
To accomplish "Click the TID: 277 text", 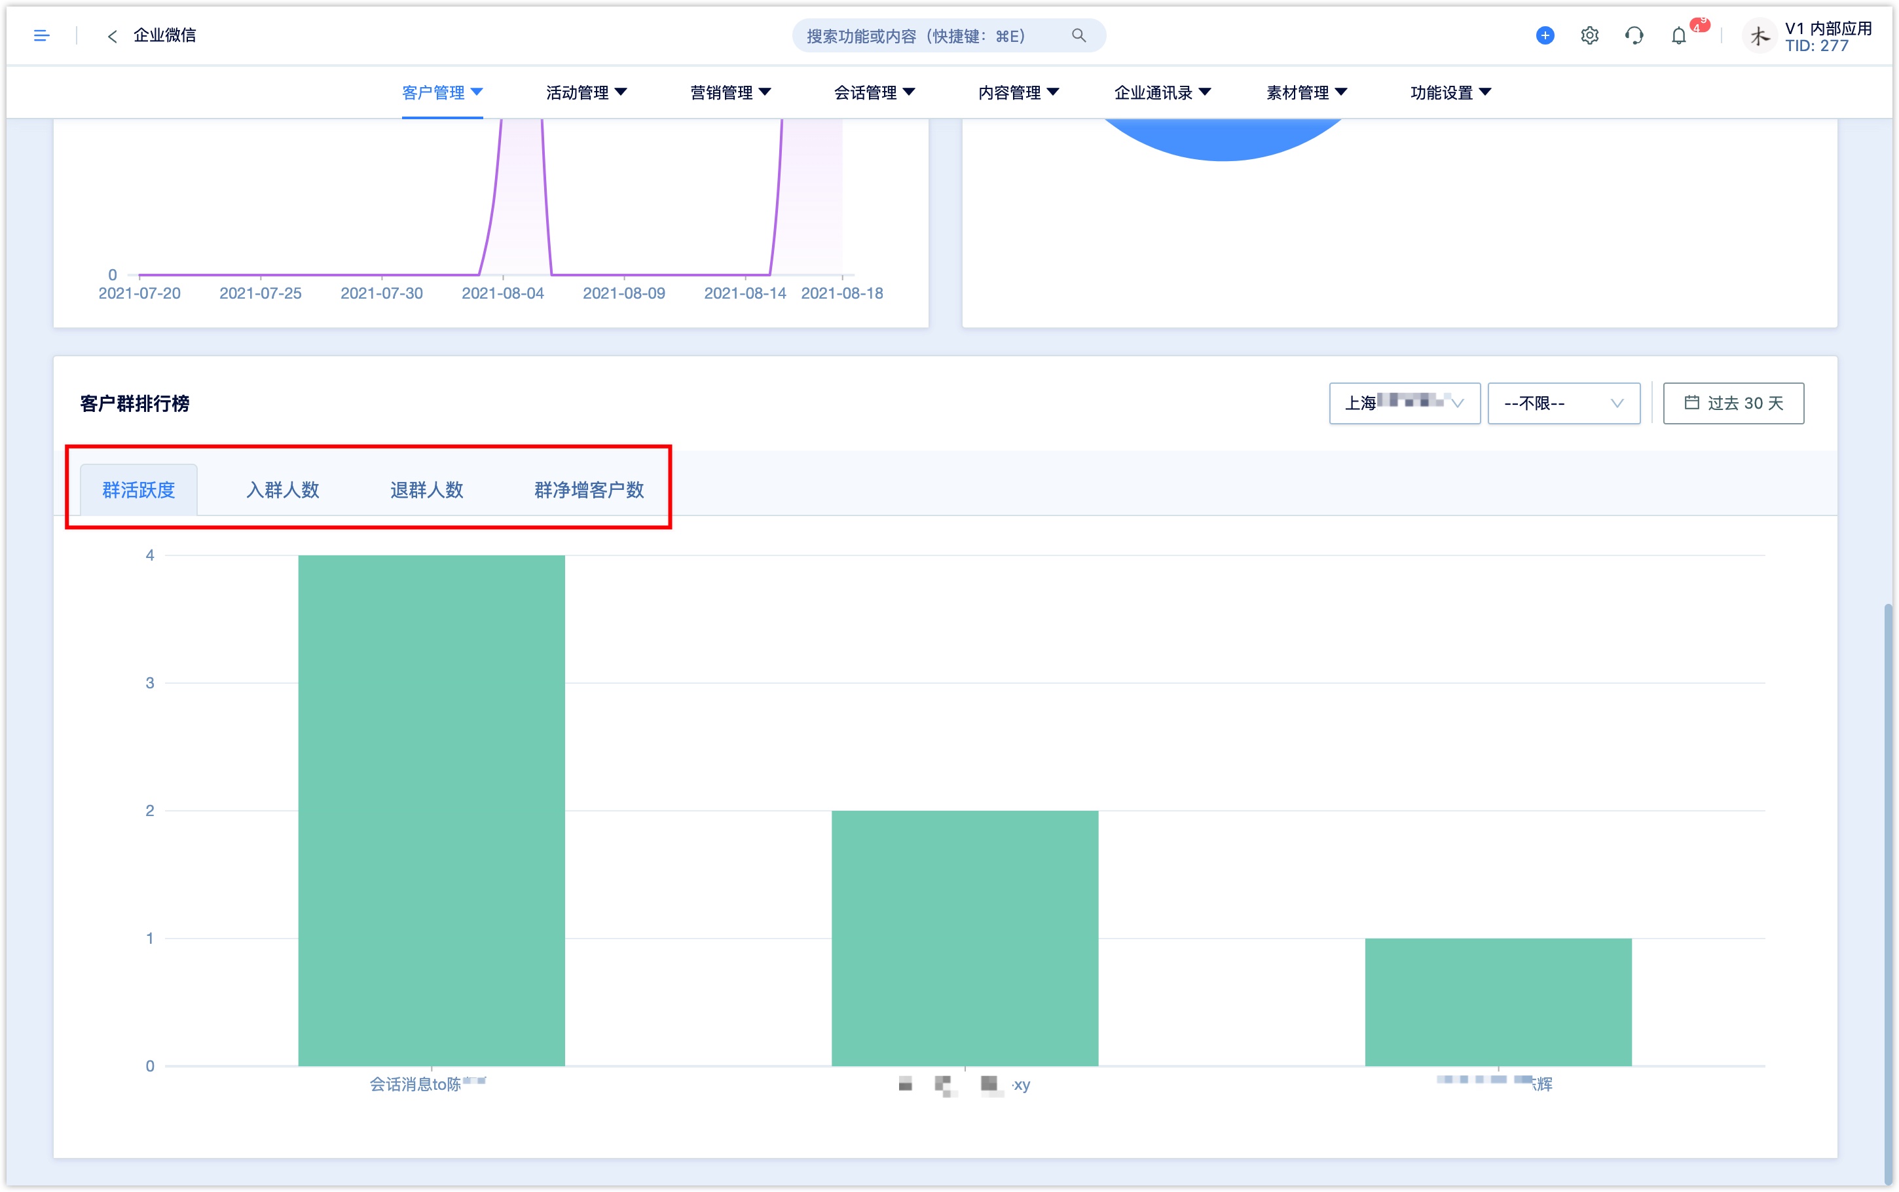I will 1817,46.
